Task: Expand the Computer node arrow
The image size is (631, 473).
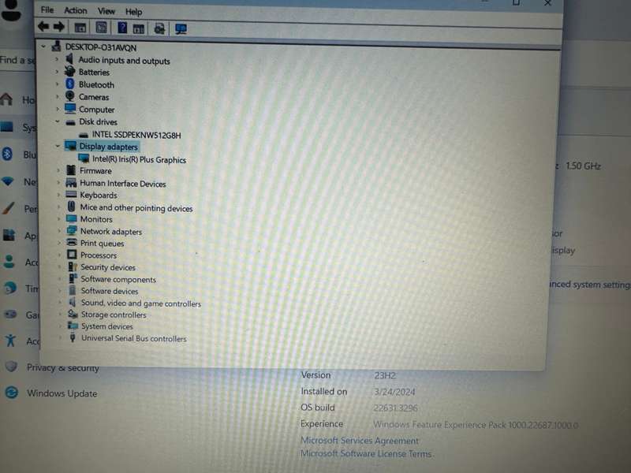Action: pyautogui.click(x=57, y=109)
